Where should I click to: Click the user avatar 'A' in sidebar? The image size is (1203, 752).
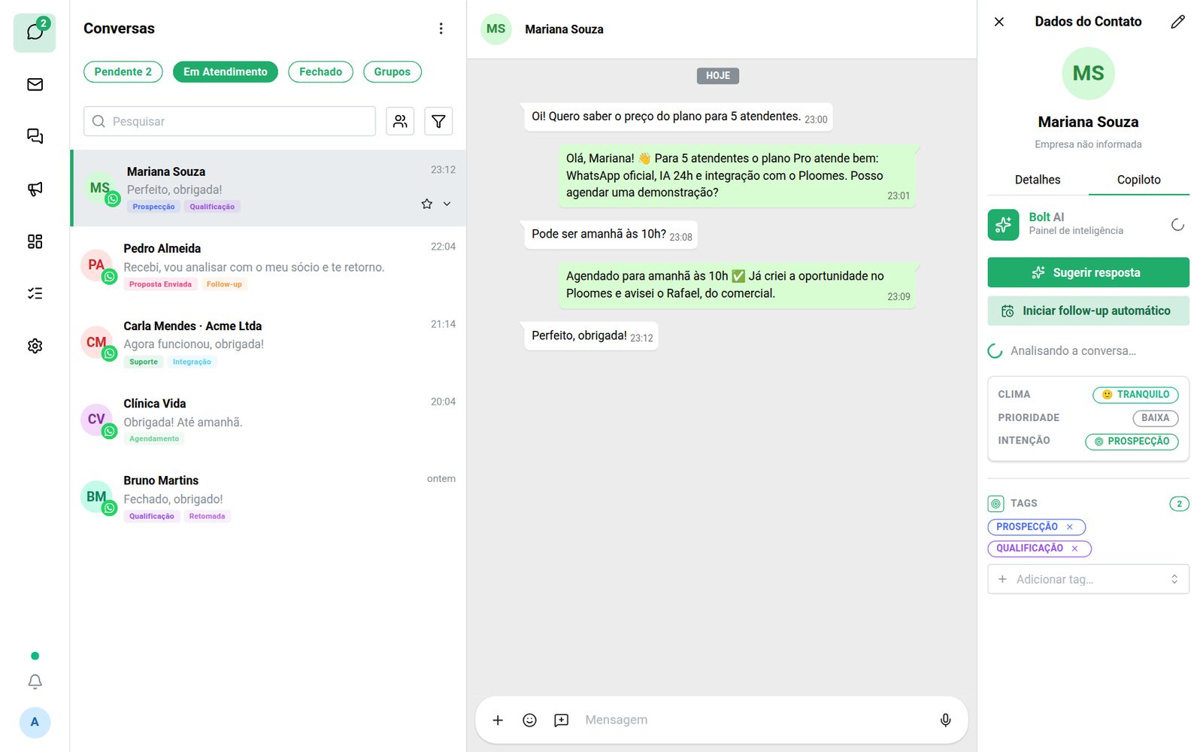click(x=35, y=722)
